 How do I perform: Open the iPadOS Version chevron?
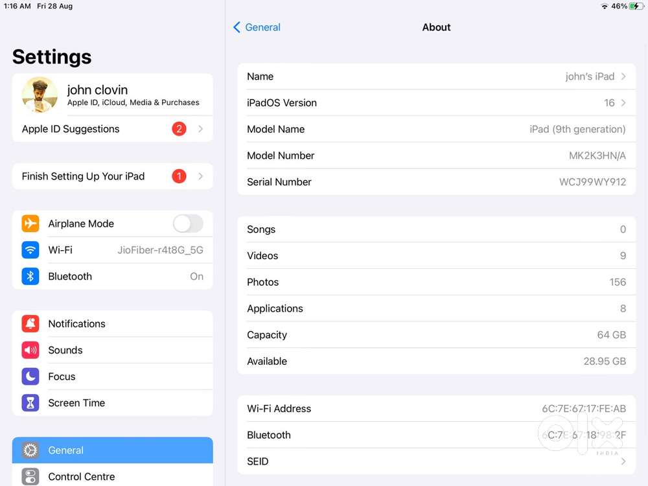point(623,103)
